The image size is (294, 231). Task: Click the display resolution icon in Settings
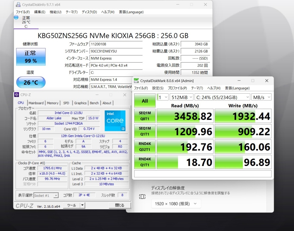(142, 197)
